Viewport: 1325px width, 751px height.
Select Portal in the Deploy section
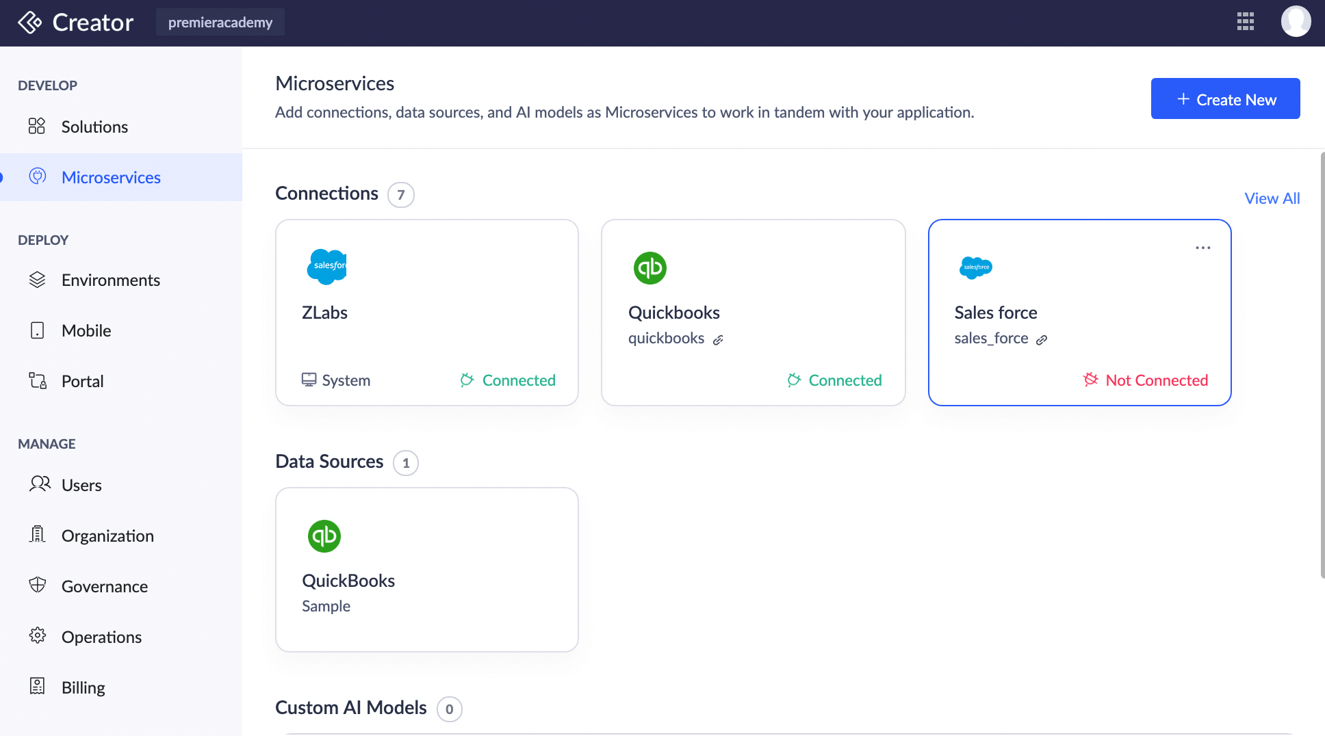pyautogui.click(x=82, y=381)
